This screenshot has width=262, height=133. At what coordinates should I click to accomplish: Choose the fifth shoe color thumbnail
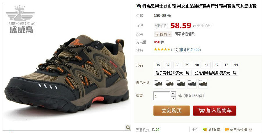tap(203, 84)
